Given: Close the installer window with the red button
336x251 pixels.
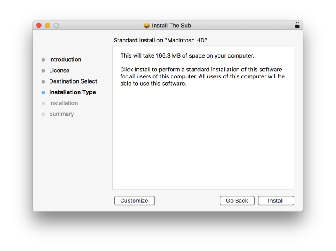Looking at the screenshot, I should [39, 26].
